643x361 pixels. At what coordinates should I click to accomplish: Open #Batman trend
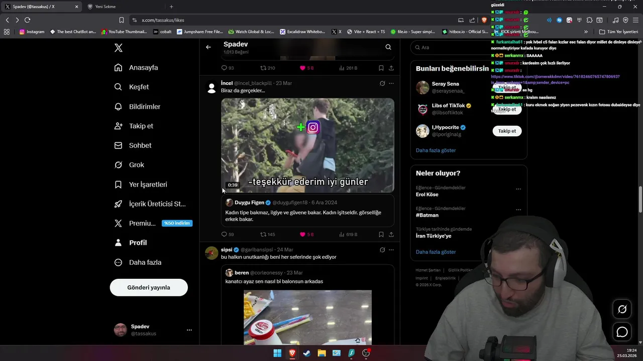coord(427,215)
